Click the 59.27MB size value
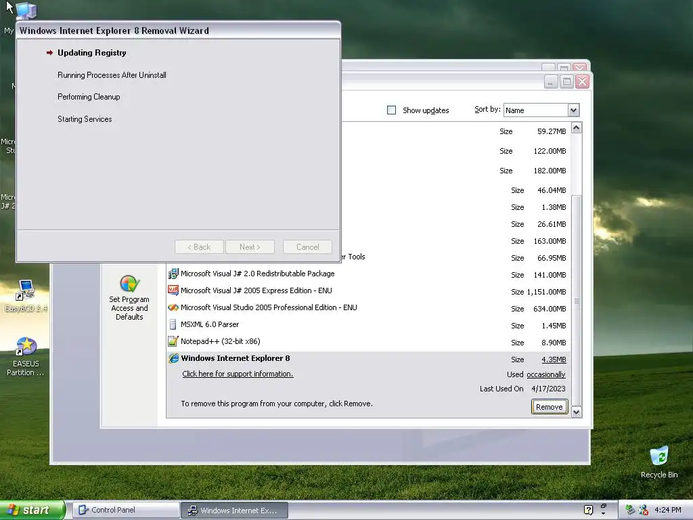693x520 pixels. 552,131
